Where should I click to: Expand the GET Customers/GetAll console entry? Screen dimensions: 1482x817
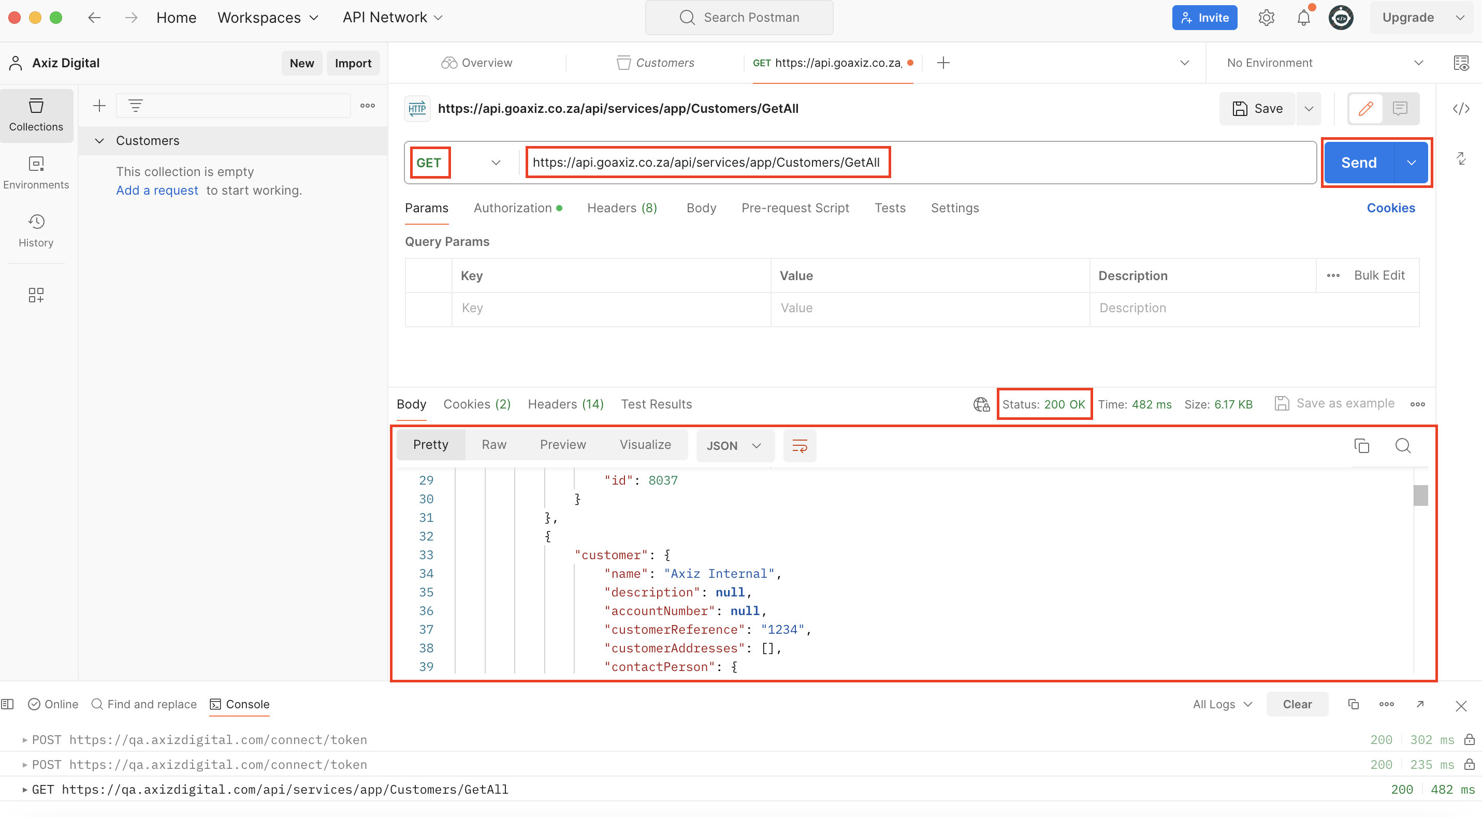25,790
